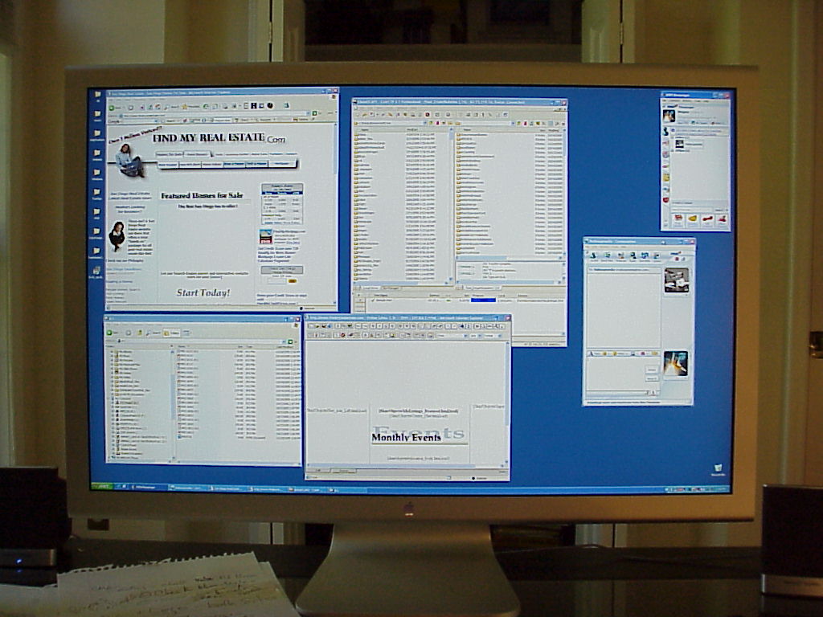The width and height of the screenshot is (823, 617).
Task: Select the Site Manager tab in CuteFTP
Action: click(391, 288)
